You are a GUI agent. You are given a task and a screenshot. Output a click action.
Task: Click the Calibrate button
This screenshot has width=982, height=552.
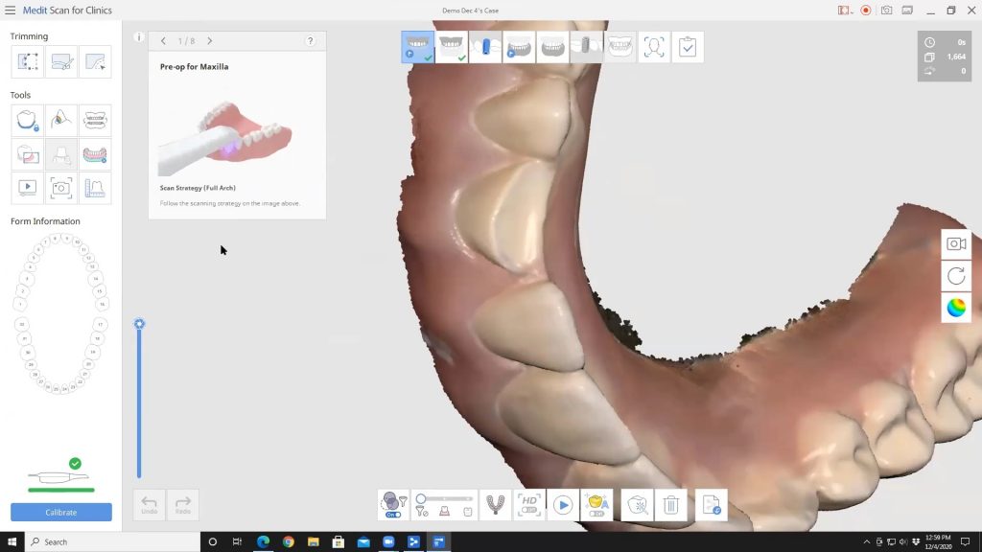[x=60, y=512]
